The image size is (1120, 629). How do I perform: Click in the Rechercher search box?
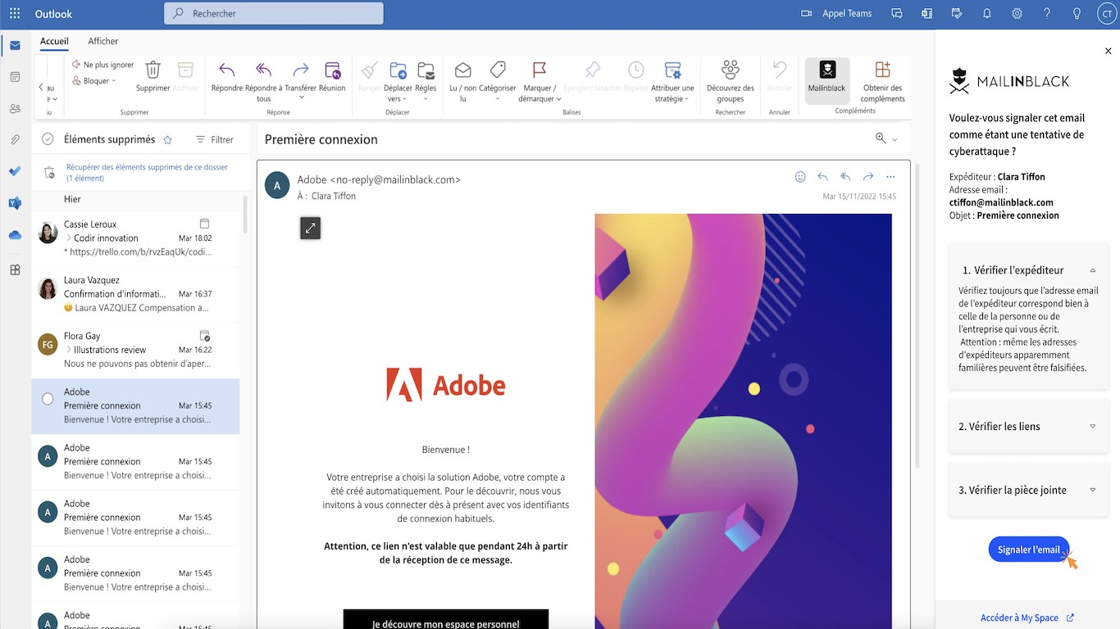[x=274, y=13]
